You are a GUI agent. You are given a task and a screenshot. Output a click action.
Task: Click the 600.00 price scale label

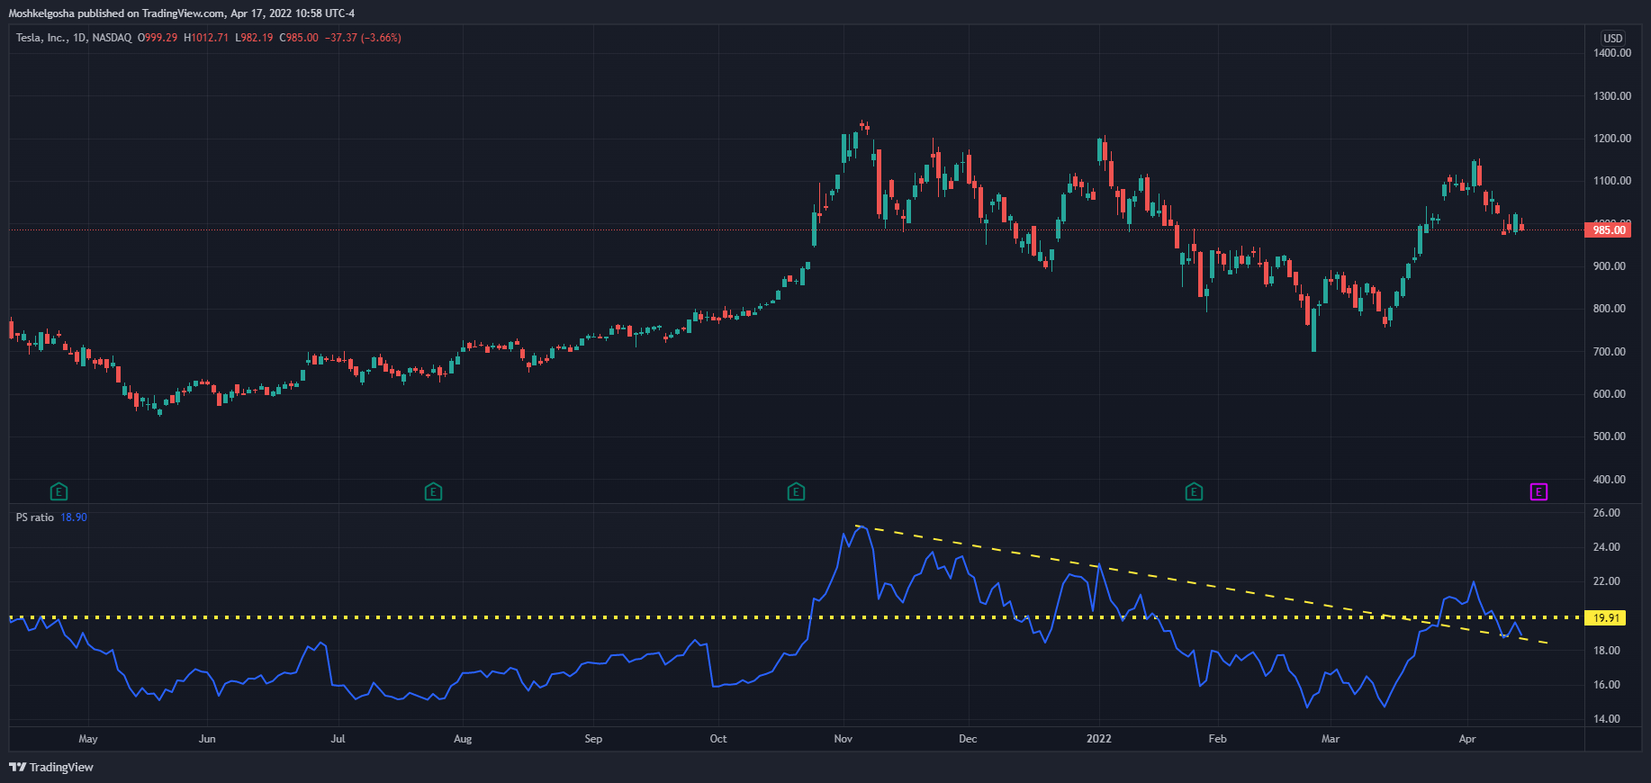[x=1610, y=394]
